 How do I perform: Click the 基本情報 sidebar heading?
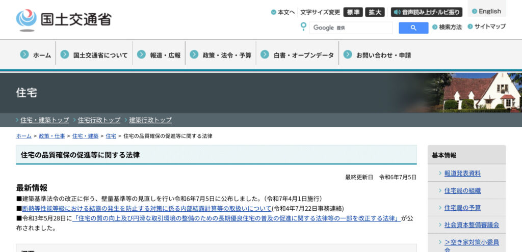click(444, 155)
